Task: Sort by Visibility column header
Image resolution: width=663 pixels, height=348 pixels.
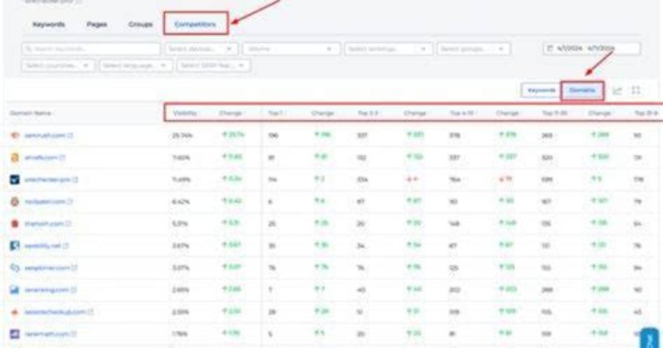Action: pos(185,114)
